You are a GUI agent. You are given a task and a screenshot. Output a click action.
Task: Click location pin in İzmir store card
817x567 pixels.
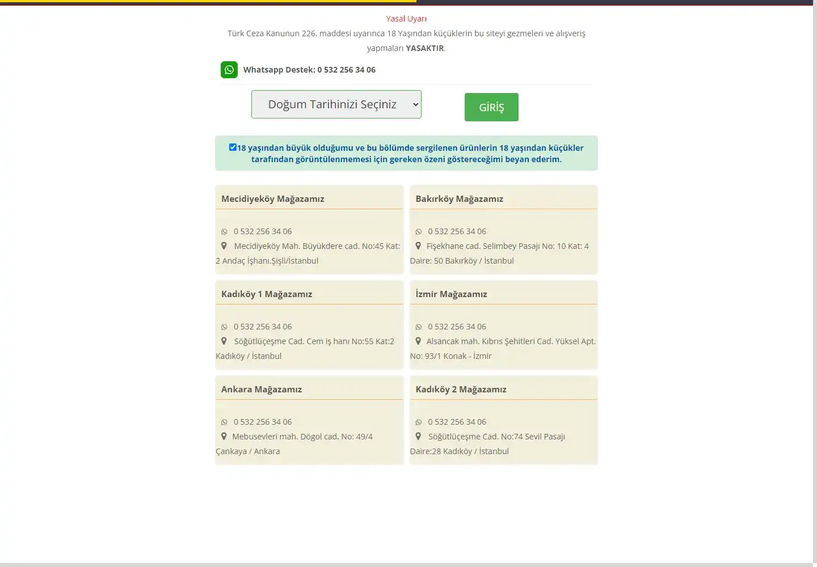click(x=418, y=341)
